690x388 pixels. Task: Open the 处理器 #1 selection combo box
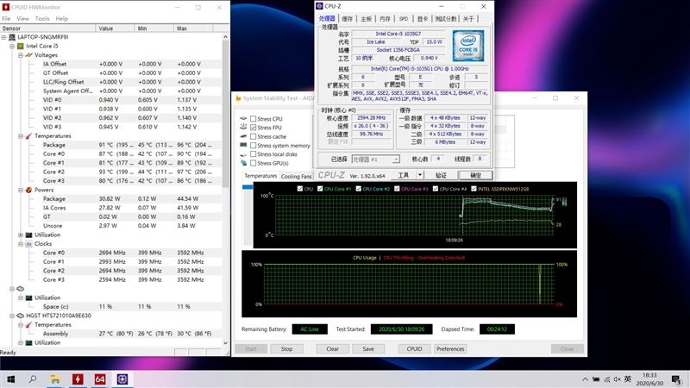375,159
